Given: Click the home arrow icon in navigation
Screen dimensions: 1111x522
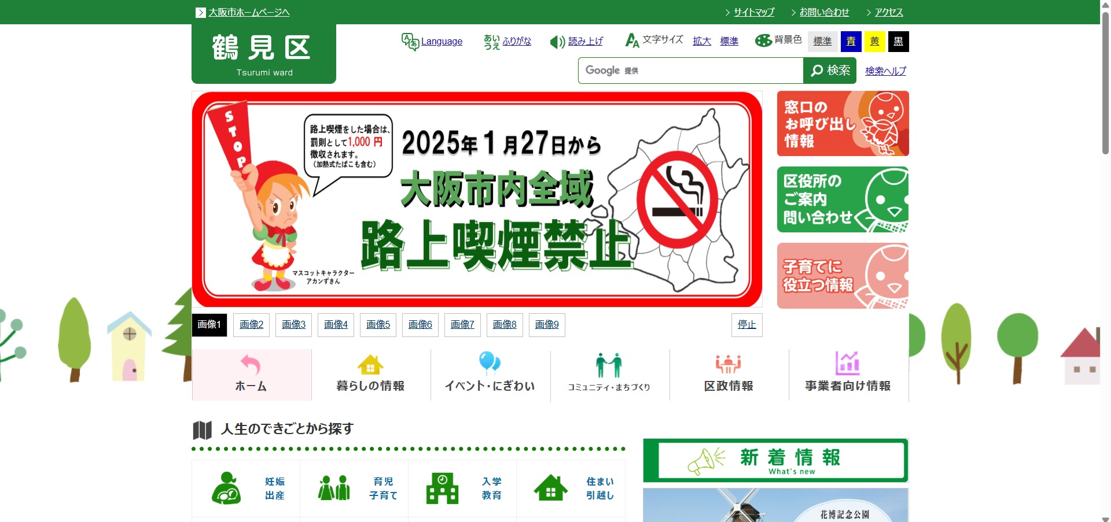Looking at the screenshot, I should coord(251,365).
